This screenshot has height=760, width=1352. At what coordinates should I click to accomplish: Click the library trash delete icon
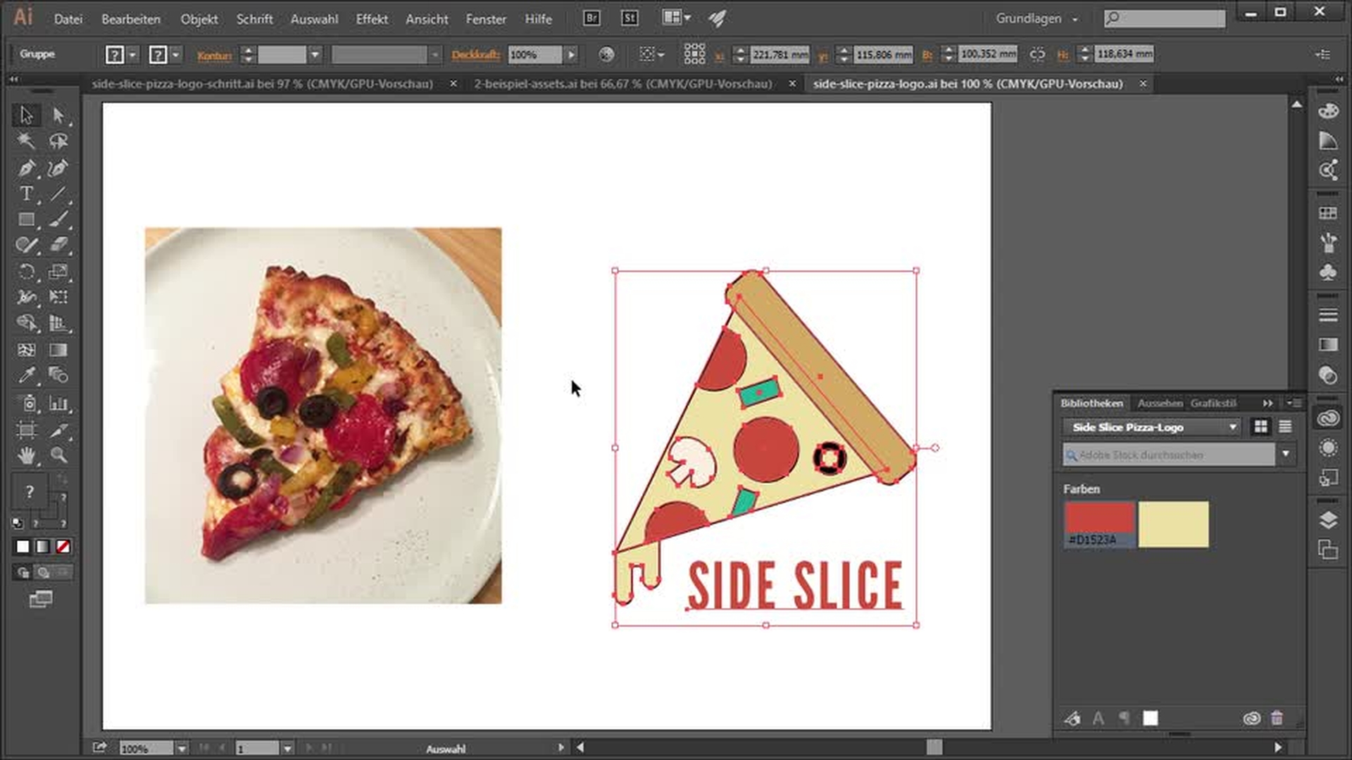[x=1277, y=718]
